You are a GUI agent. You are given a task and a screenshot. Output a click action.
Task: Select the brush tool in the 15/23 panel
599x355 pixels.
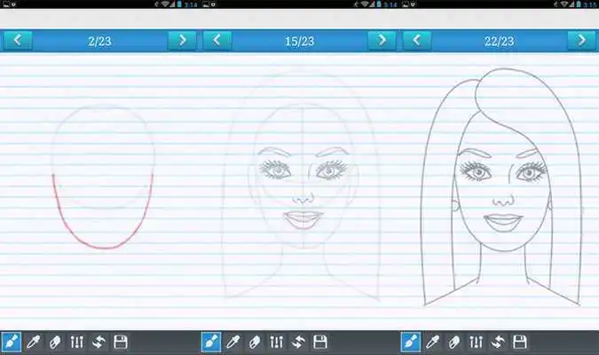point(211,342)
